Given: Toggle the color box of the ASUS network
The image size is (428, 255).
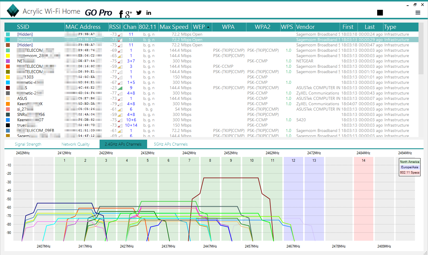Looking at the screenshot, I should pos(8,99).
